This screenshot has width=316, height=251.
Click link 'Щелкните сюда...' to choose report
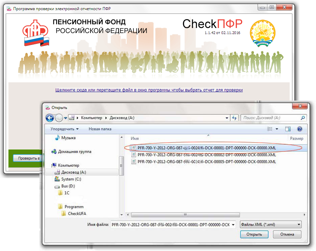(149, 90)
